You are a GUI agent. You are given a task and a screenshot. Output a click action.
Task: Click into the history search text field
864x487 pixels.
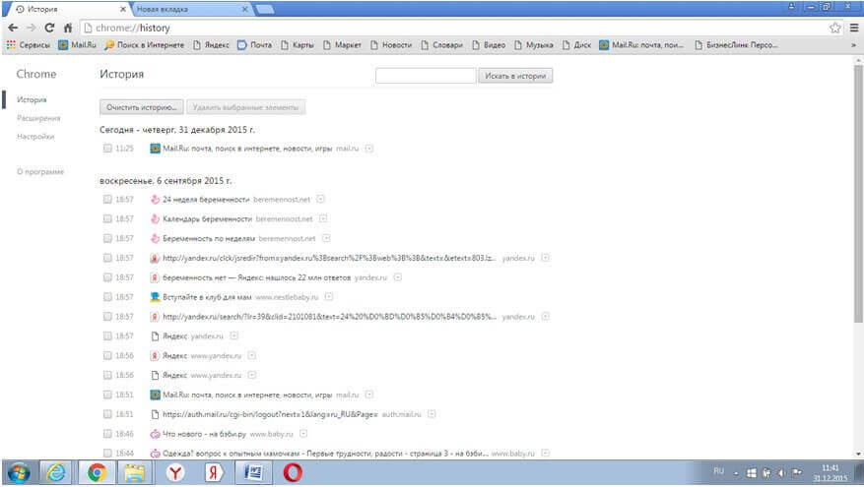(x=426, y=76)
